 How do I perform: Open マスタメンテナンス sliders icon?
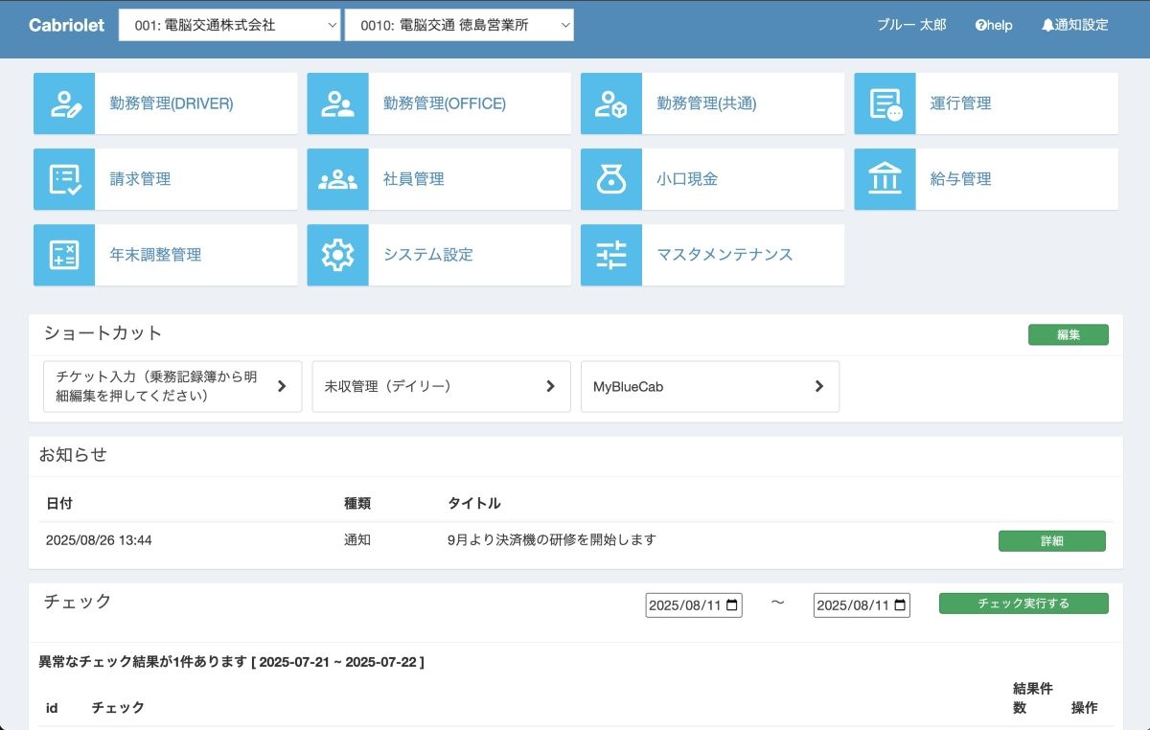pyautogui.click(x=611, y=255)
